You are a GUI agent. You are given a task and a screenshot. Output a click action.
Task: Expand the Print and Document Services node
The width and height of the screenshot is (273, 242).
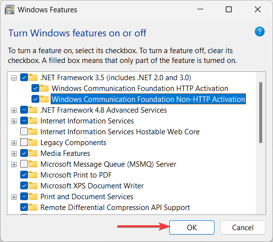[x=14, y=197]
